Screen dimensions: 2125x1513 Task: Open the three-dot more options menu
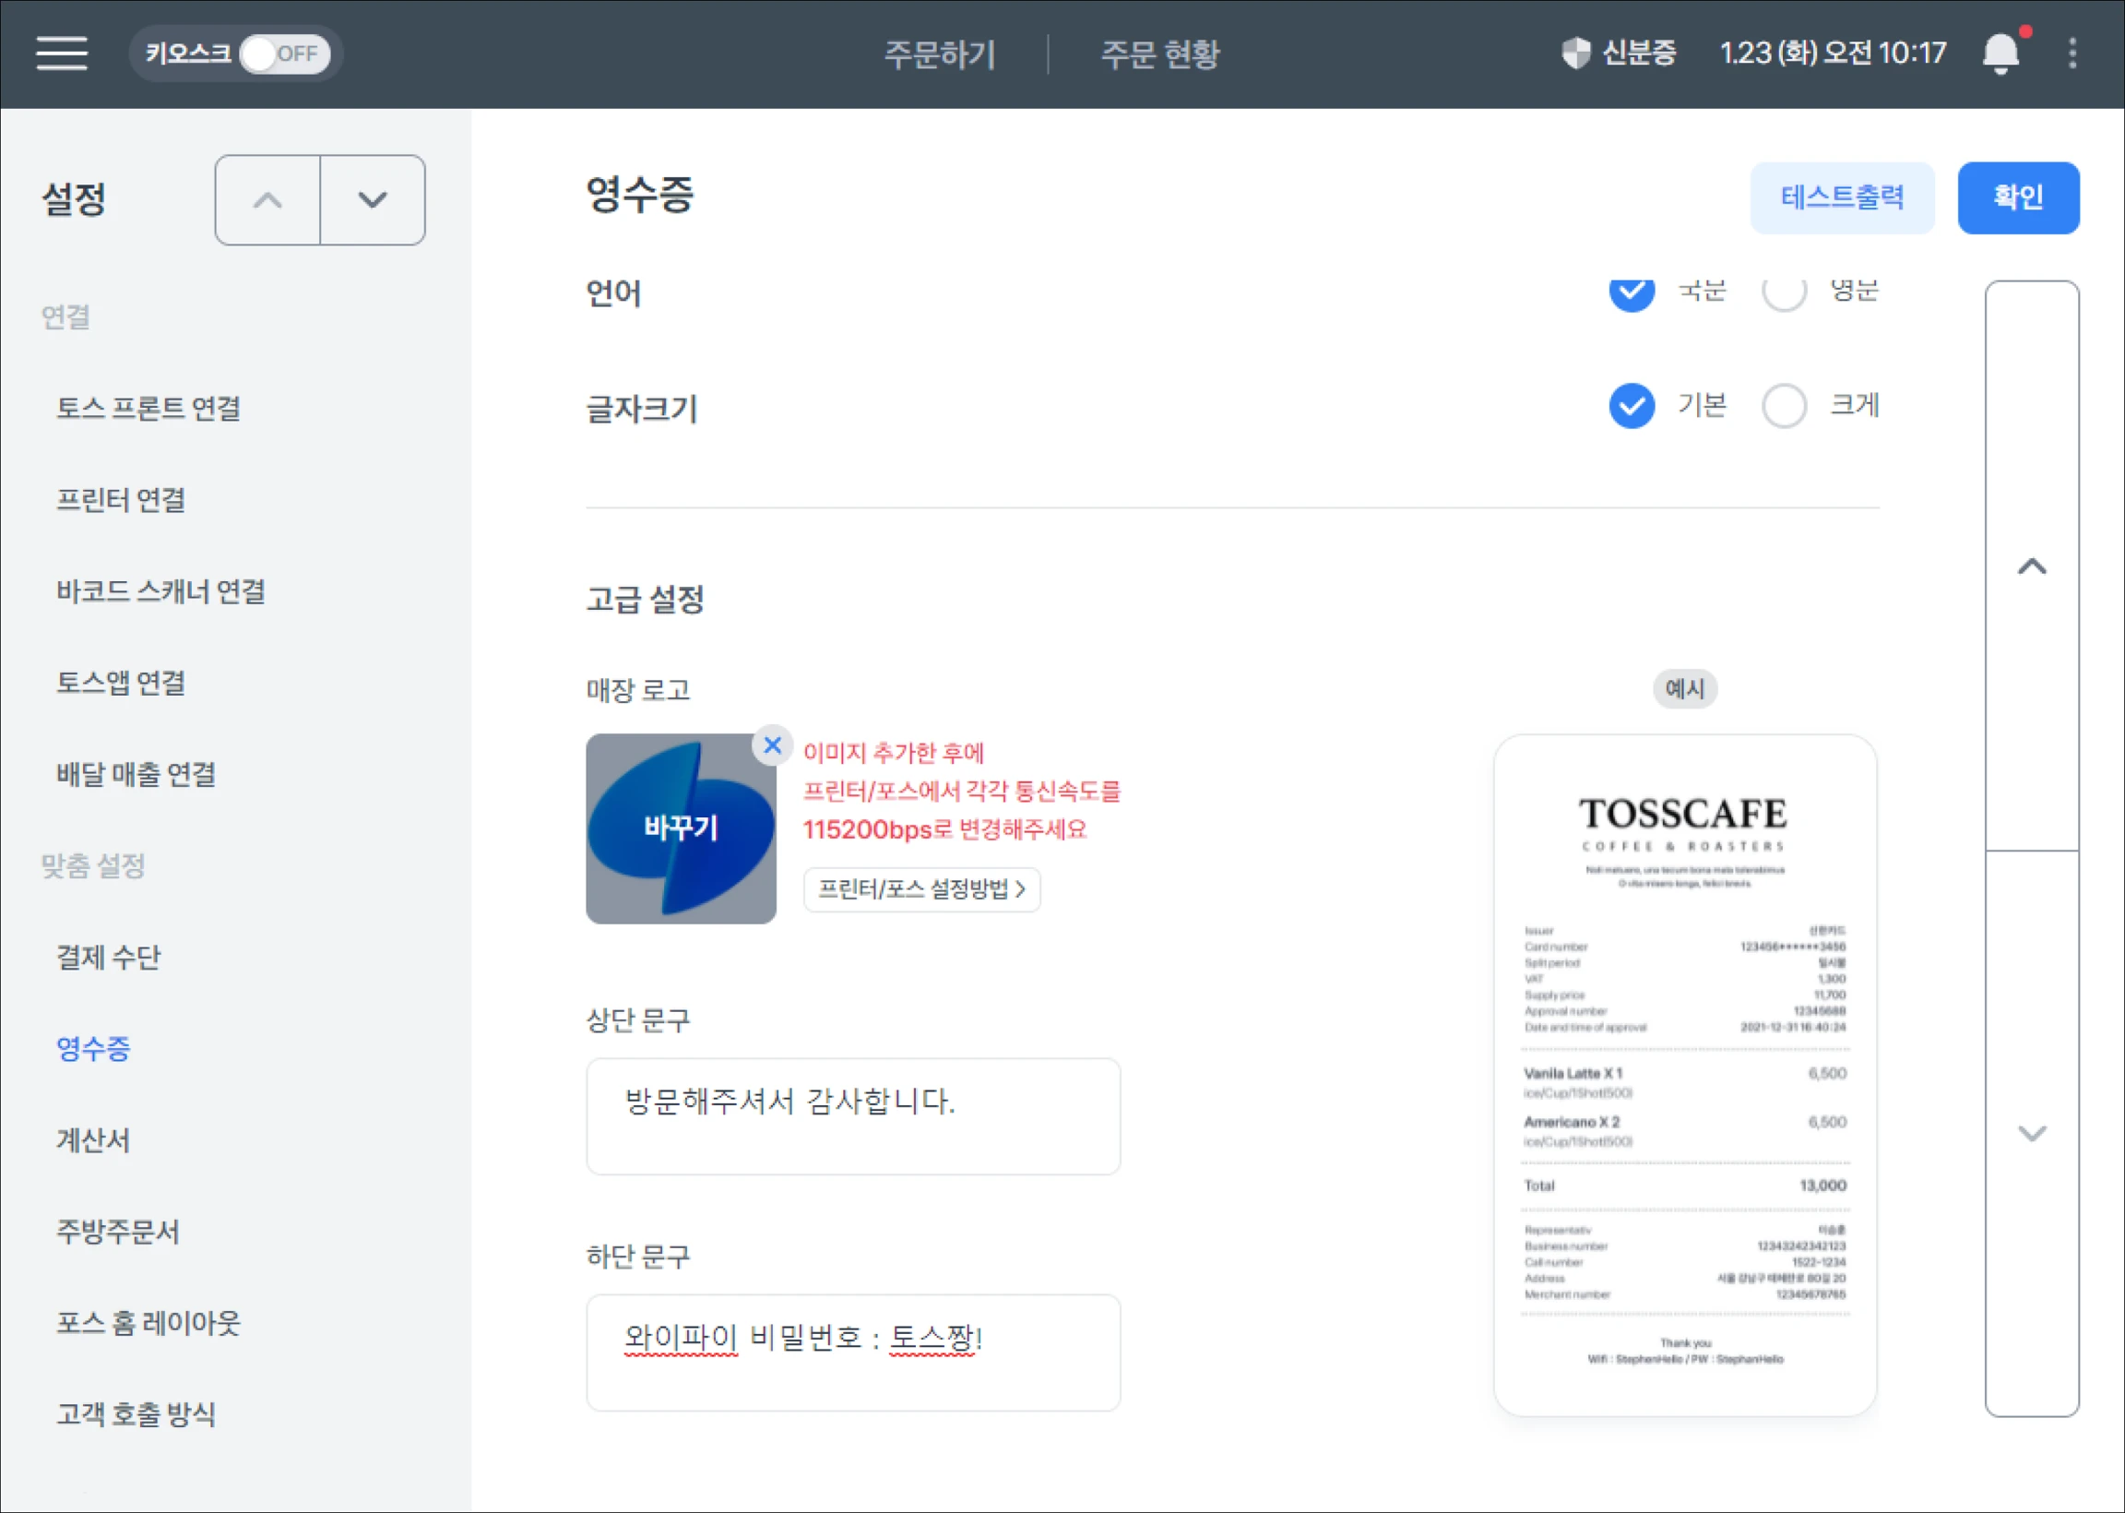coord(2072,54)
